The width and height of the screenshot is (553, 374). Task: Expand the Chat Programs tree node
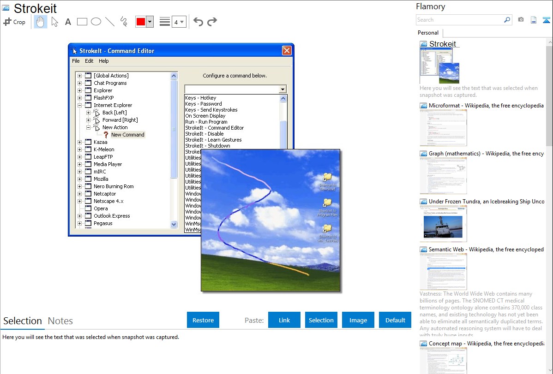80,83
